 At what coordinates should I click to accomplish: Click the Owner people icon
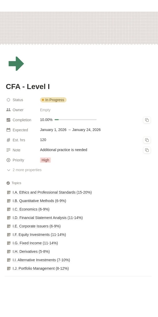(8, 110)
